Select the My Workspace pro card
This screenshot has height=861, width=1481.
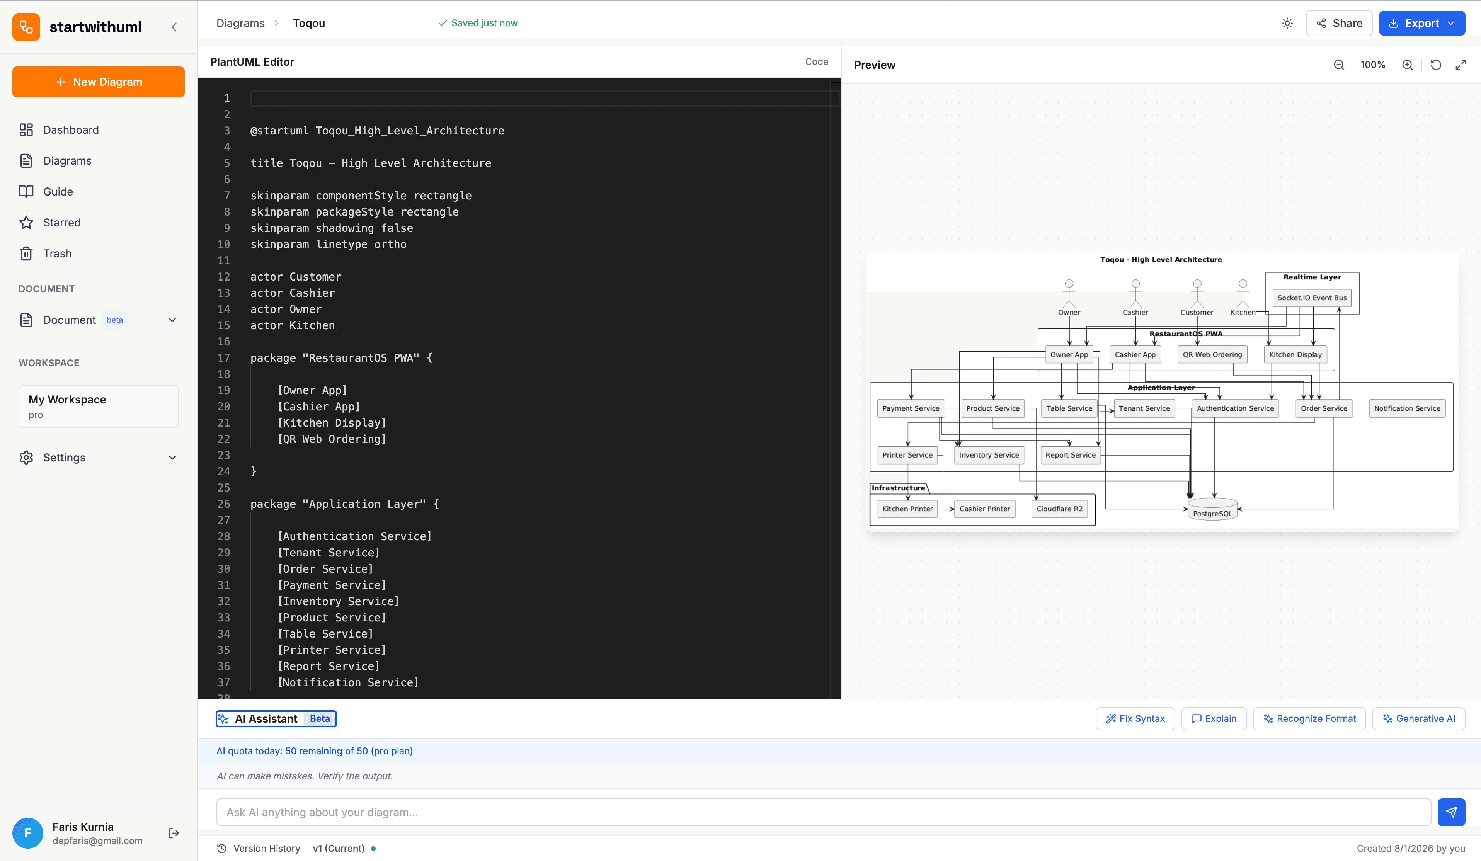click(98, 406)
